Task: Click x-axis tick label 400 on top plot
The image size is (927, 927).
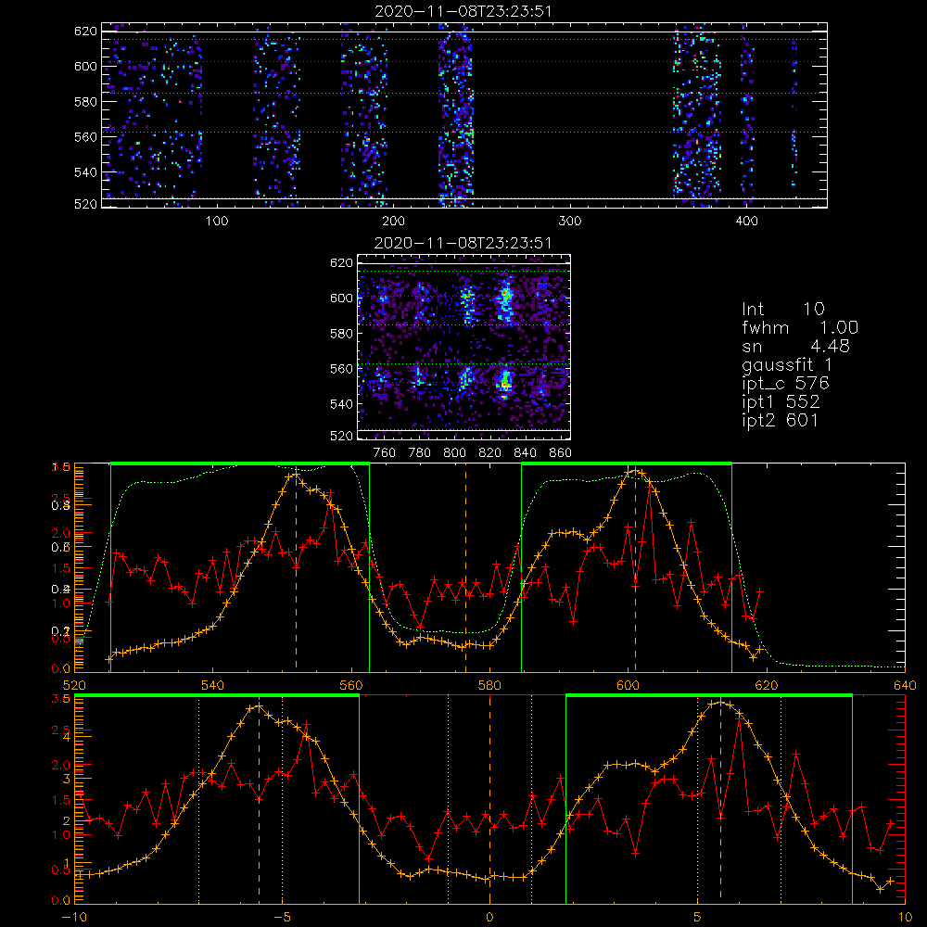Action: tap(746, 222)
